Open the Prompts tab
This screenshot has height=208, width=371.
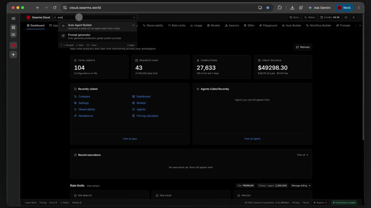[x=343, y=25]
